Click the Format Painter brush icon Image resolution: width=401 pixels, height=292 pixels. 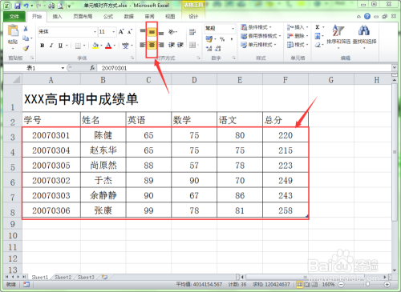point(26,48)
